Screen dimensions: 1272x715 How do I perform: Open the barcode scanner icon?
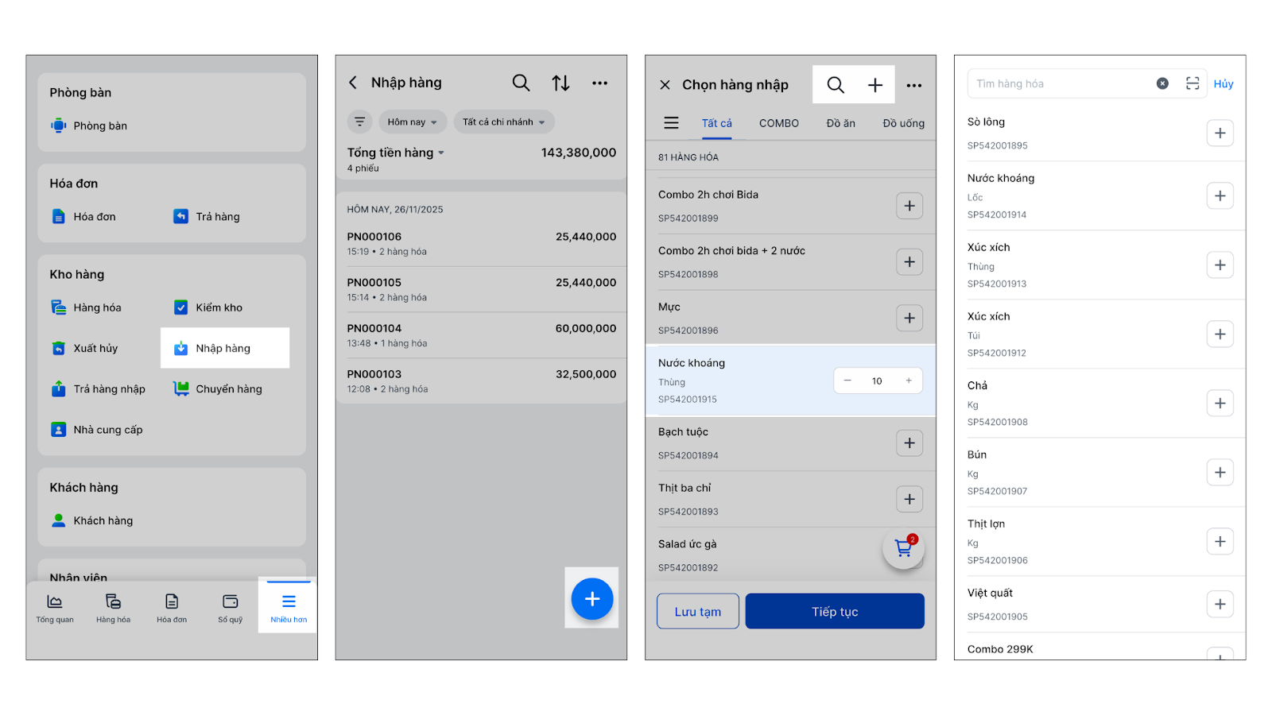1192,83
